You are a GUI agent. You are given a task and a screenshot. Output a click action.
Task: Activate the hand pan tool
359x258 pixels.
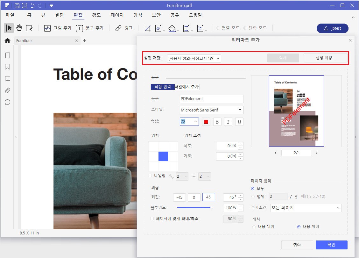(19, 28)
